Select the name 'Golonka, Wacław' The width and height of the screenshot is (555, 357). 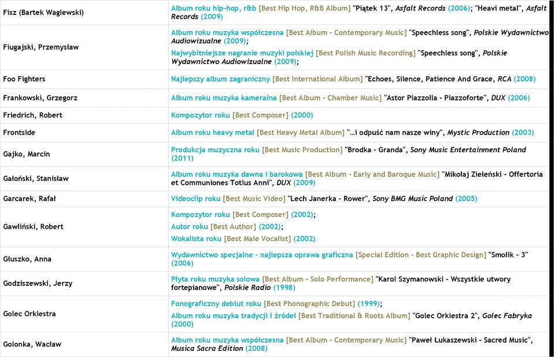[x=32, y=344]
